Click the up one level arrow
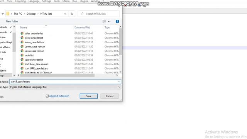 click(3, 14)
